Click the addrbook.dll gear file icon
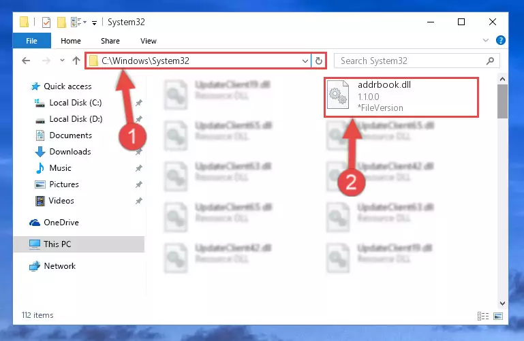The width and height of the screenshot is (524, 341). pyautogui.click(x=338, y=95)
